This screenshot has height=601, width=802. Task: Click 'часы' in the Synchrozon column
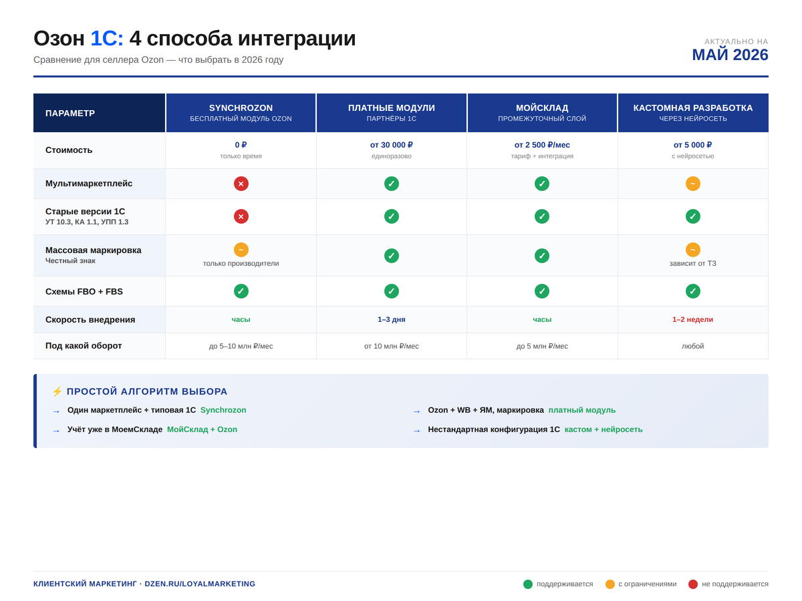coord(241,319)
